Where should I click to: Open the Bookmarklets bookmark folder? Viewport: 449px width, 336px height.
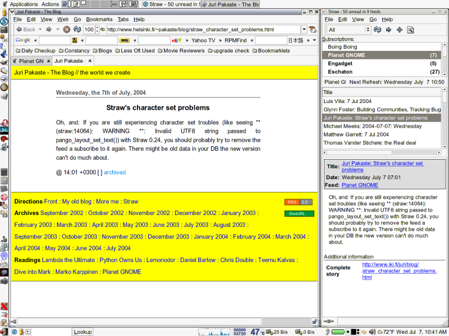pyautogui.click(x=271, y=50)
